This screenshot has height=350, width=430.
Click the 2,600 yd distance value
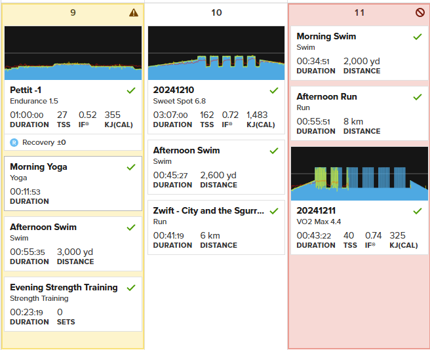pyautogui.click(x=218, y=175)
